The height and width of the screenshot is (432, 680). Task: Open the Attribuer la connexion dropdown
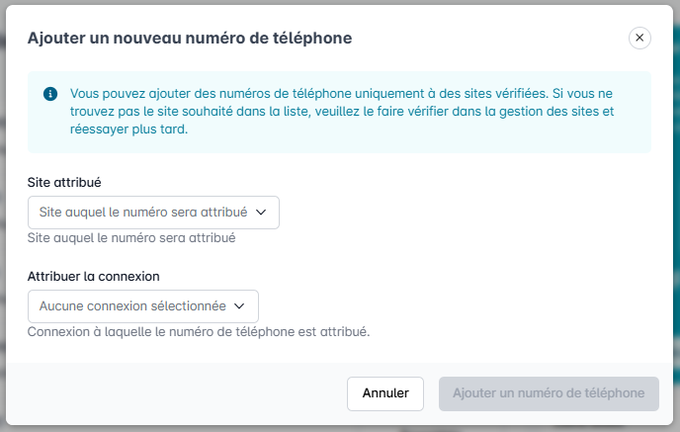pyautogui.click(x=143, y=306)
